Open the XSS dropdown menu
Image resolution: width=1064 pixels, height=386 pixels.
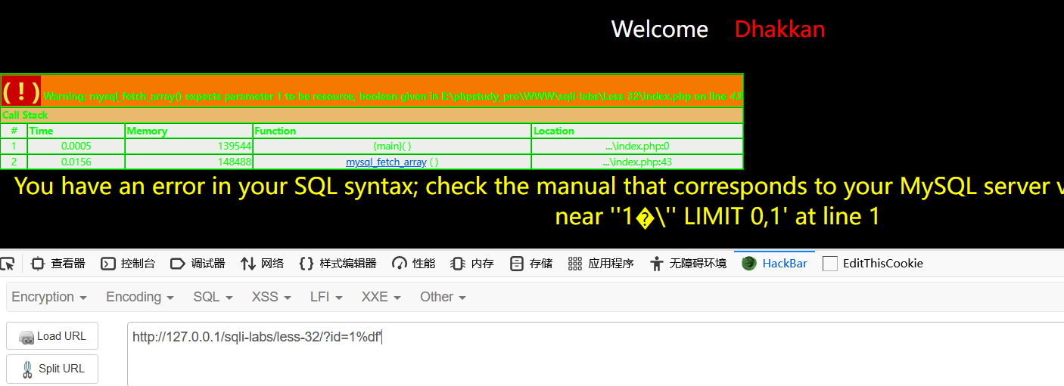(272, 297)
